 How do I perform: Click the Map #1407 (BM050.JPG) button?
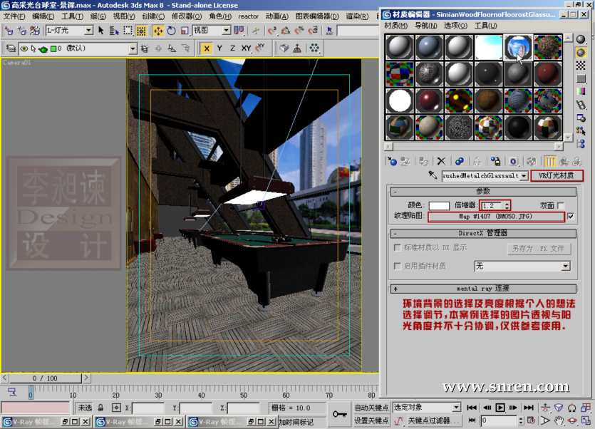pos(496,216)
